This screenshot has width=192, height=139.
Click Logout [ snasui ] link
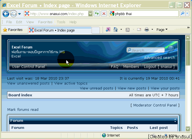coord(159,66)
